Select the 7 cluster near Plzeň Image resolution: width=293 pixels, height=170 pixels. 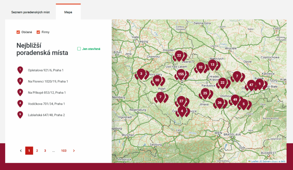pyautogui.click(x=160, y=97)
